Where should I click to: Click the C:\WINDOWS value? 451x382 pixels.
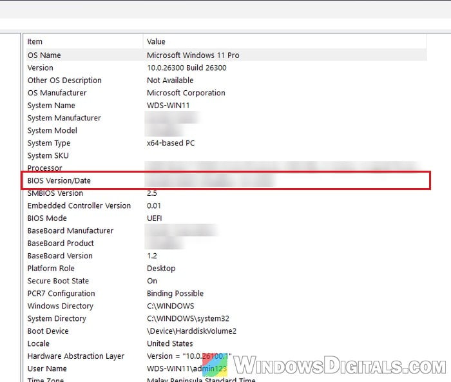pos(171,306)
